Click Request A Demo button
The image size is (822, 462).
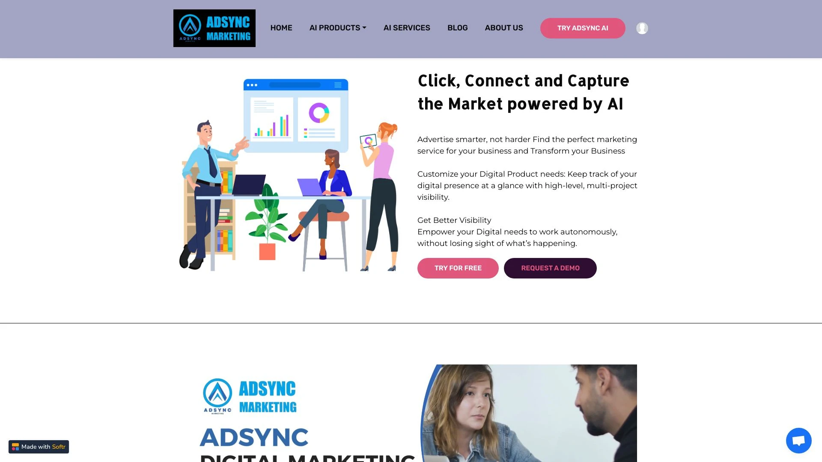pyautogui.click(x=551, y=268)
